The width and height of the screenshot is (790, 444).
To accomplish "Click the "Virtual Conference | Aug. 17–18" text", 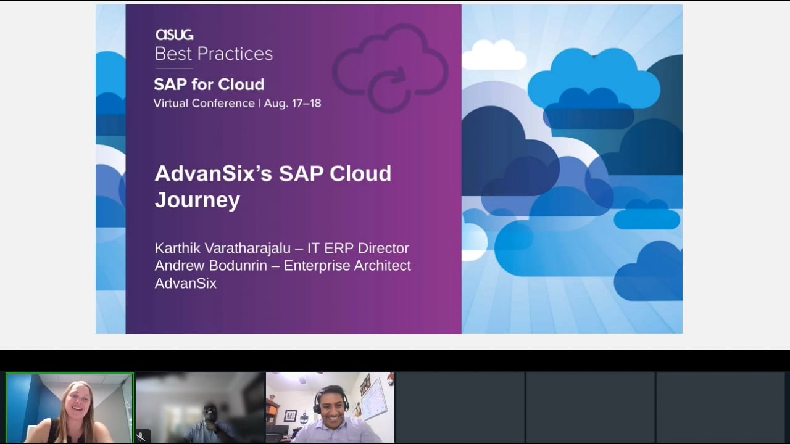I will pyautogui.click(x=238, y=103).
